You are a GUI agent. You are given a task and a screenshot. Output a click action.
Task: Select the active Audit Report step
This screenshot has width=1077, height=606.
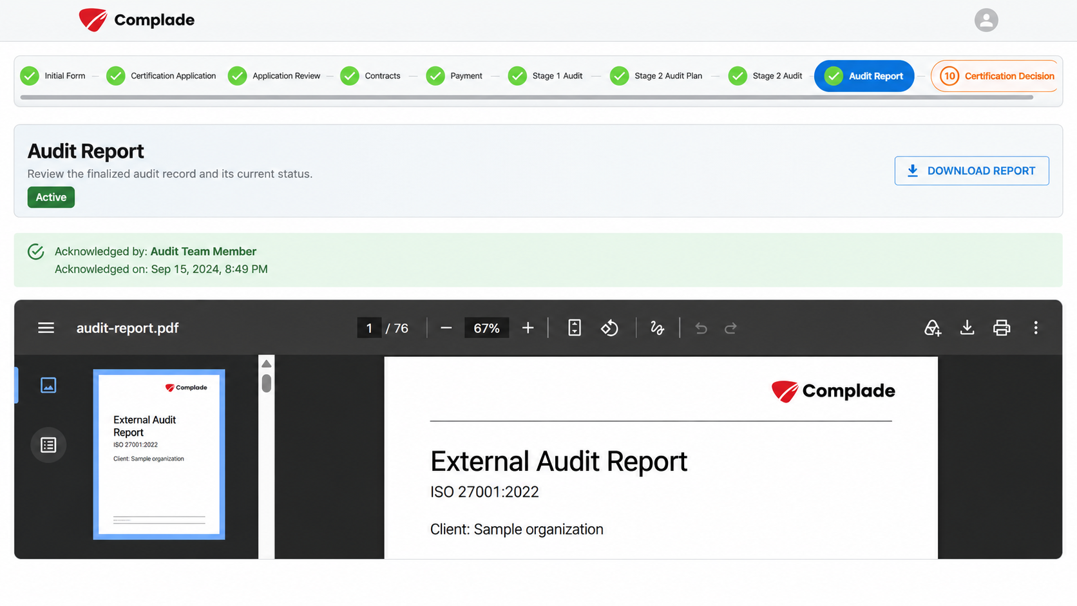864,76
